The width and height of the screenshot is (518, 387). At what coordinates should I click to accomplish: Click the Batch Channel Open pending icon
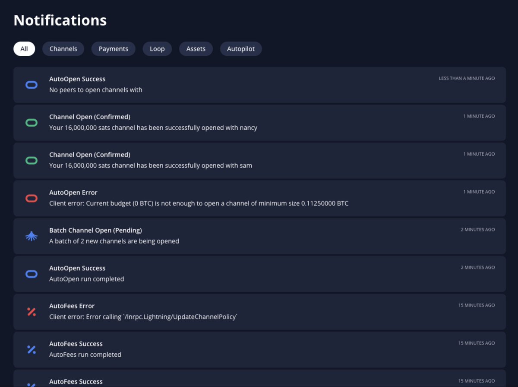point(32,236)
